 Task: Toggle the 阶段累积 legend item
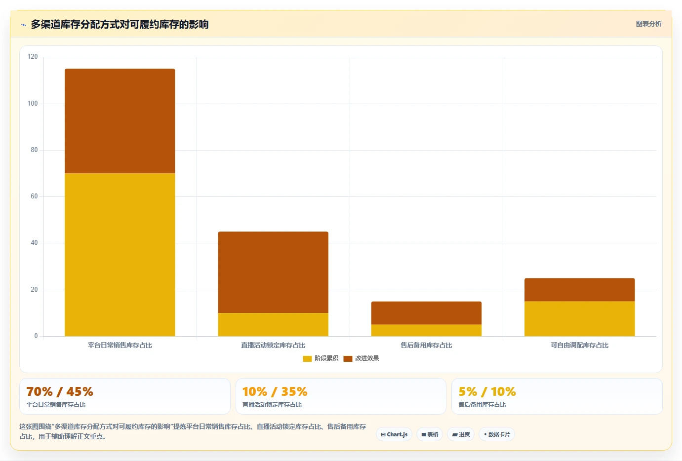tap(321, 358)
